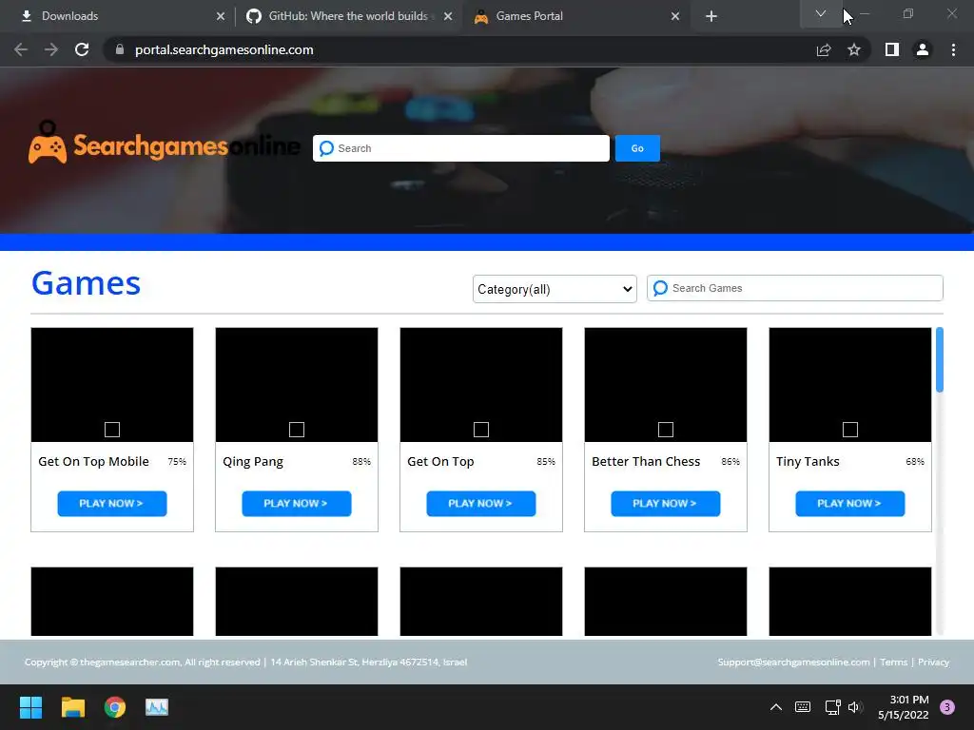Screen dimensions: 974x730
Task: Click the Better Than Chess title
Action: pyautogui.click(x=646, y=462)
